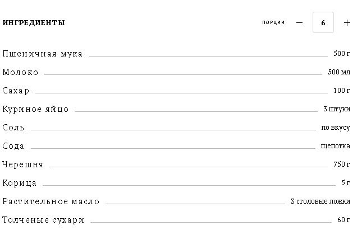The width and height of the screenshot is (362, 240).
Task: Select the Черешня ingredient
Action: pyautogui.click(x=23, y=164)
